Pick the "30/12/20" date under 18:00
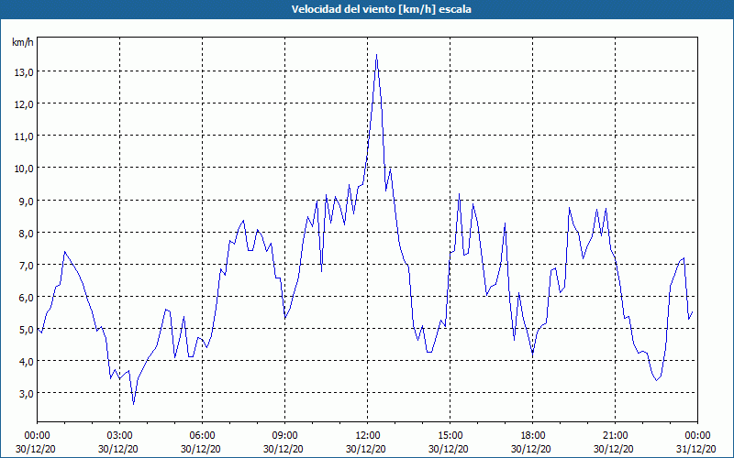 coord(531,449)
